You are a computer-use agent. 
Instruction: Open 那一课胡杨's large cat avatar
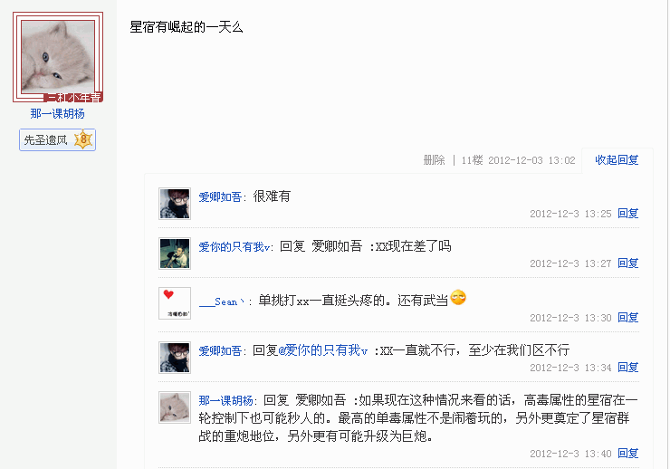(x=58, y=57)
